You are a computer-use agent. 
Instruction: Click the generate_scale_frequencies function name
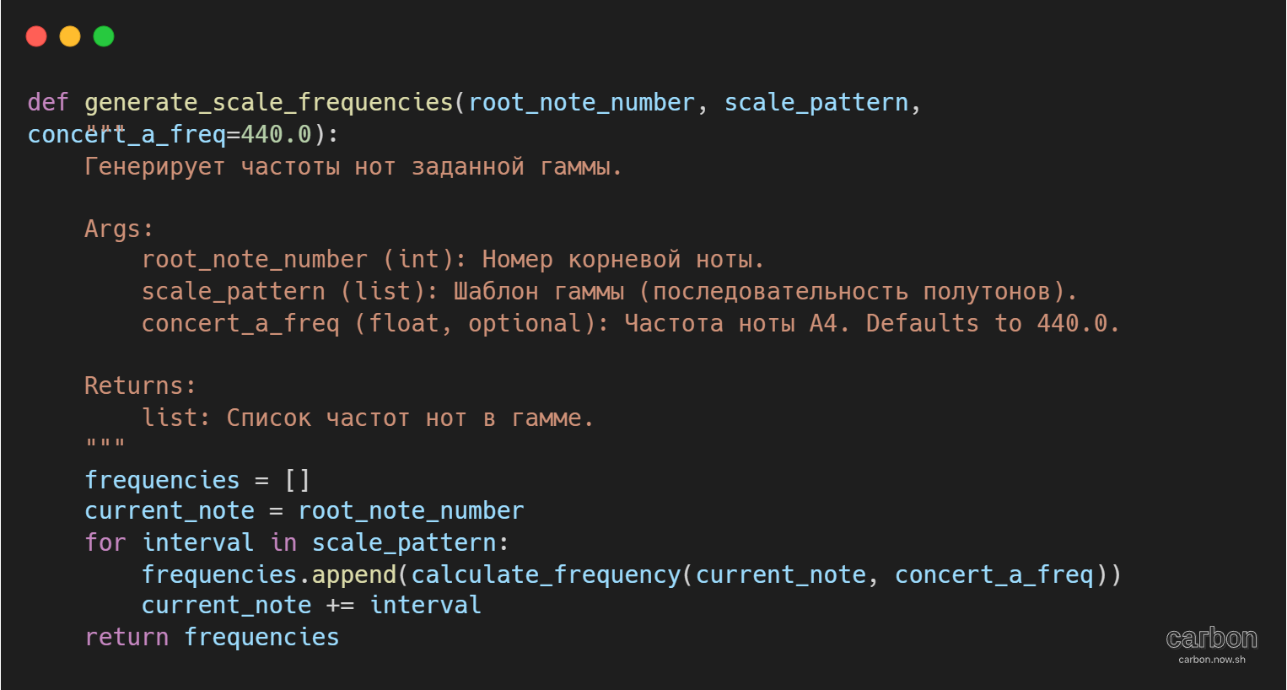pyautogui.click(x=269, y=102)
